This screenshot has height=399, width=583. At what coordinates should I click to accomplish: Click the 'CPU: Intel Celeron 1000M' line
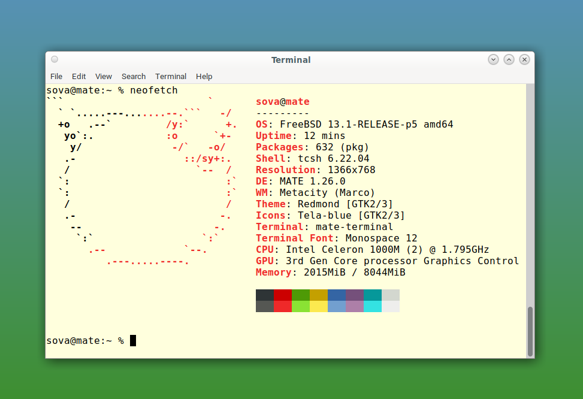coord(372,249)
